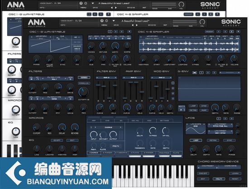Go to previous preset with left arrow
249x189 pixels.
[133, 25]
